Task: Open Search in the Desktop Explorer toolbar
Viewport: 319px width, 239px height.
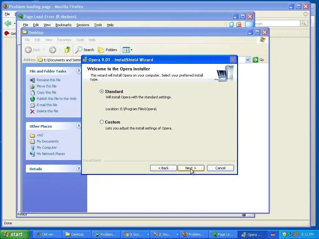Action: (85, 50)
